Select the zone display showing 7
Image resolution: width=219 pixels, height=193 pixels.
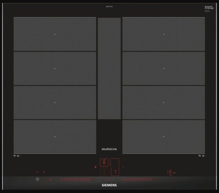pos(115,172)
